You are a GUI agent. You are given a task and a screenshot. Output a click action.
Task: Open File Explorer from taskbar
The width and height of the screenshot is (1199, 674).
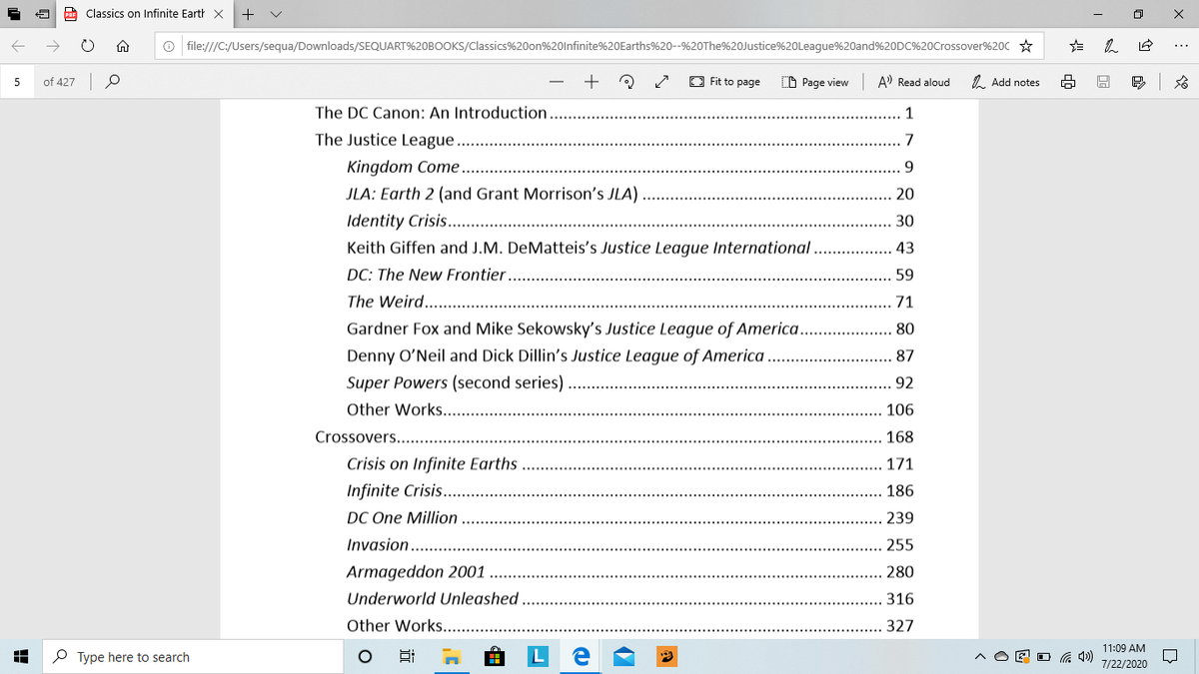(452, 657)
